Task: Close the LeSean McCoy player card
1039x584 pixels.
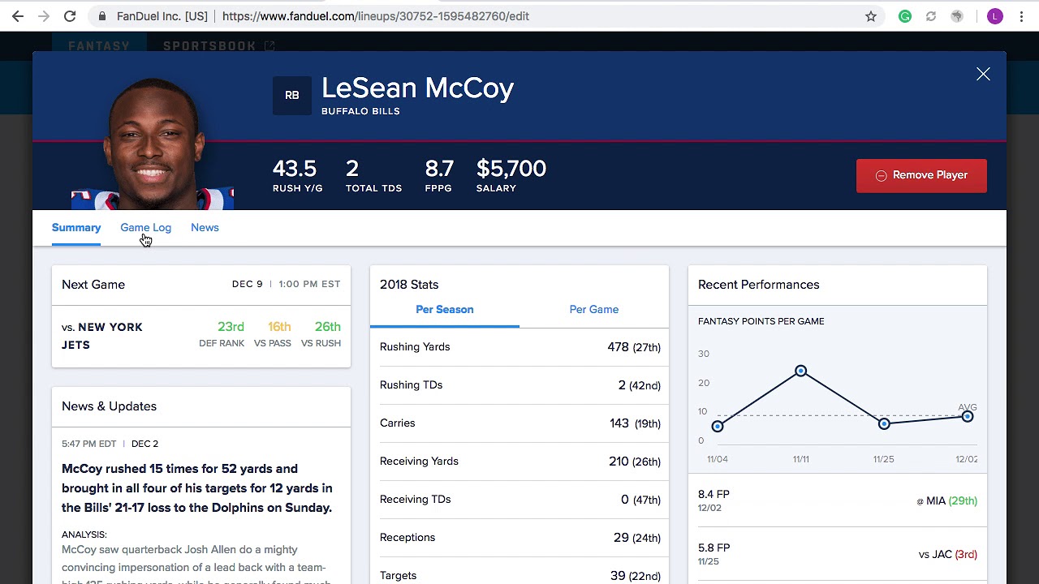Action: (983, 75)
